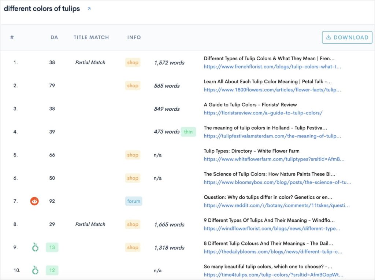Click the Reddit icon beside result 7
Viewport: 375px width, 280px height.
point(34,201)
